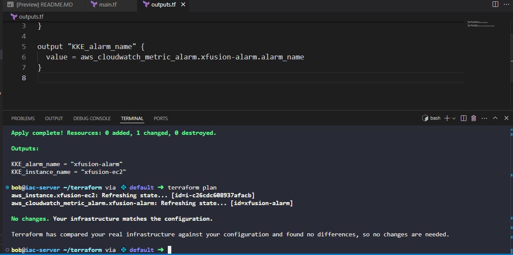Viewport: 513px width, 255px height.
Task: Click the 'Terraform has compared' terminal line
Action: pyautogui.click(x=230, y=235)
